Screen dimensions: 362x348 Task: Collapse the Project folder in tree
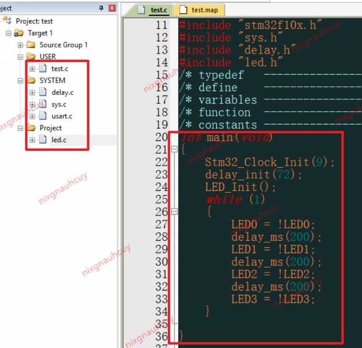coord(20,128)
